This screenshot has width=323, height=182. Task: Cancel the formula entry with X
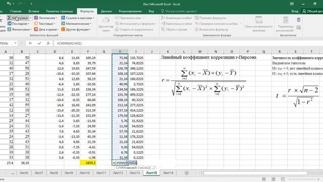[x=30, y=43]
